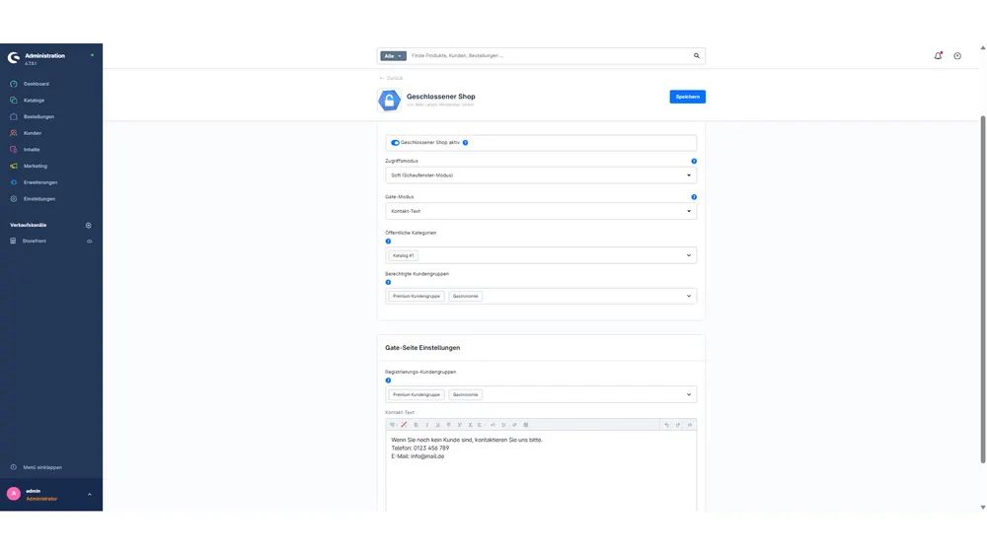Image resolution: width=987 pixels, height=555 pixels.
Task: Expand the Registrierungs-Kundengruppen selector
Action: click(689, 394)
